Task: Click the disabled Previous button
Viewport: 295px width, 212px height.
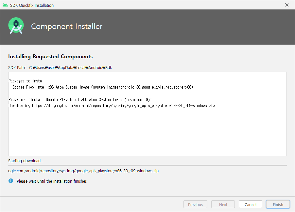Action: coord(195,204)
